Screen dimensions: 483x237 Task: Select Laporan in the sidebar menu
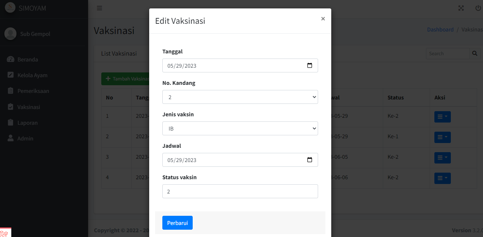point(27,123)
